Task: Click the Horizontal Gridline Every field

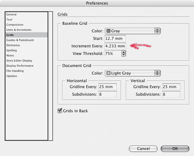Action: tap(108, 87)
